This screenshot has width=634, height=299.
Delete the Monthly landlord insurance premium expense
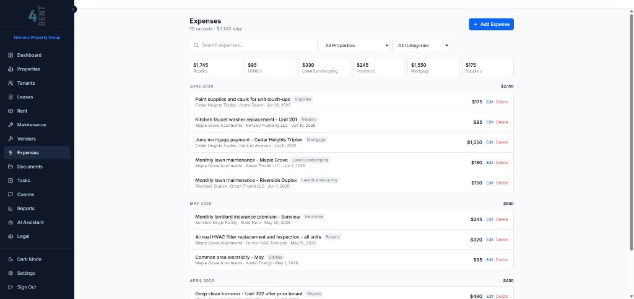click(502, 219)
